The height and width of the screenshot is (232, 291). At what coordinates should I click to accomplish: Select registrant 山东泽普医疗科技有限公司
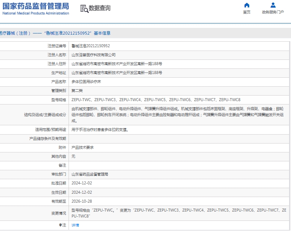pyautogui.click(x=94, y=55)
